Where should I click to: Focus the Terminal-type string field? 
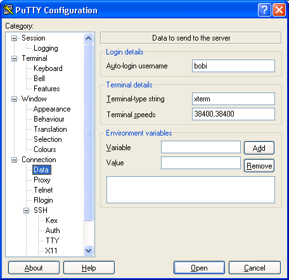click(233, 99)
